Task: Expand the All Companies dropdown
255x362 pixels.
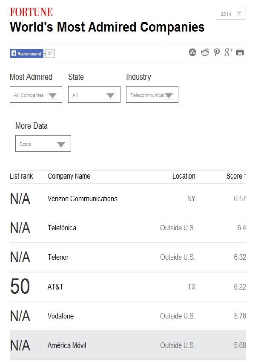Action: pyautogui.click(x=36, y=94)
